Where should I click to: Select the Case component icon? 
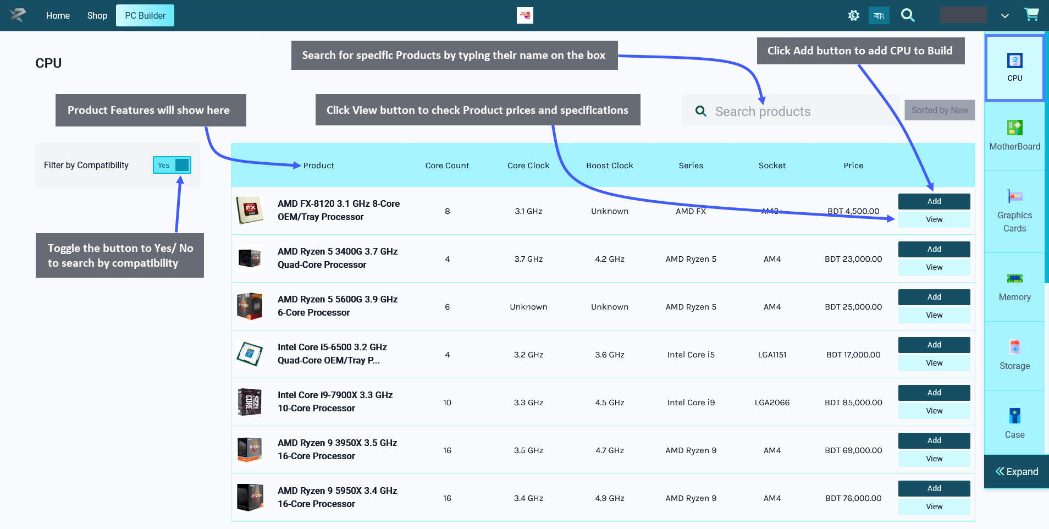[x=1015, y=416]
